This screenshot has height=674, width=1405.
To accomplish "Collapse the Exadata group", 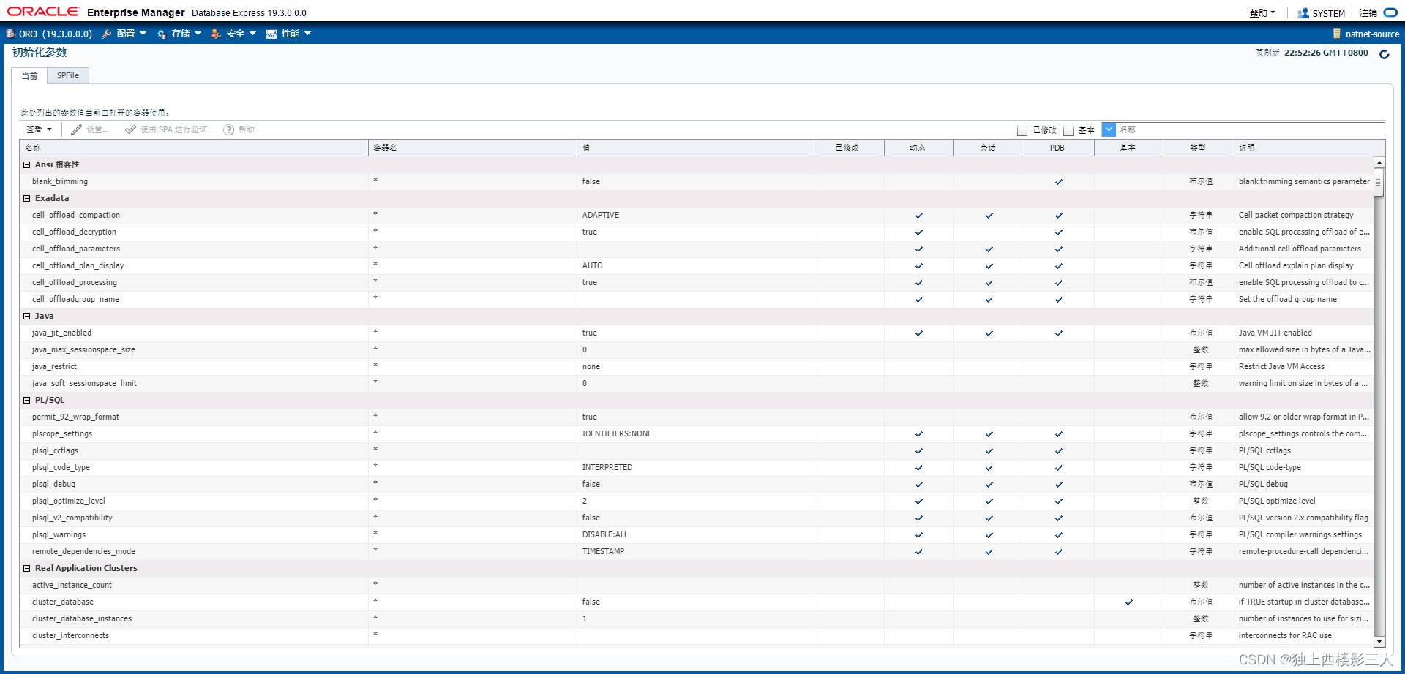I will coord(27,198).
